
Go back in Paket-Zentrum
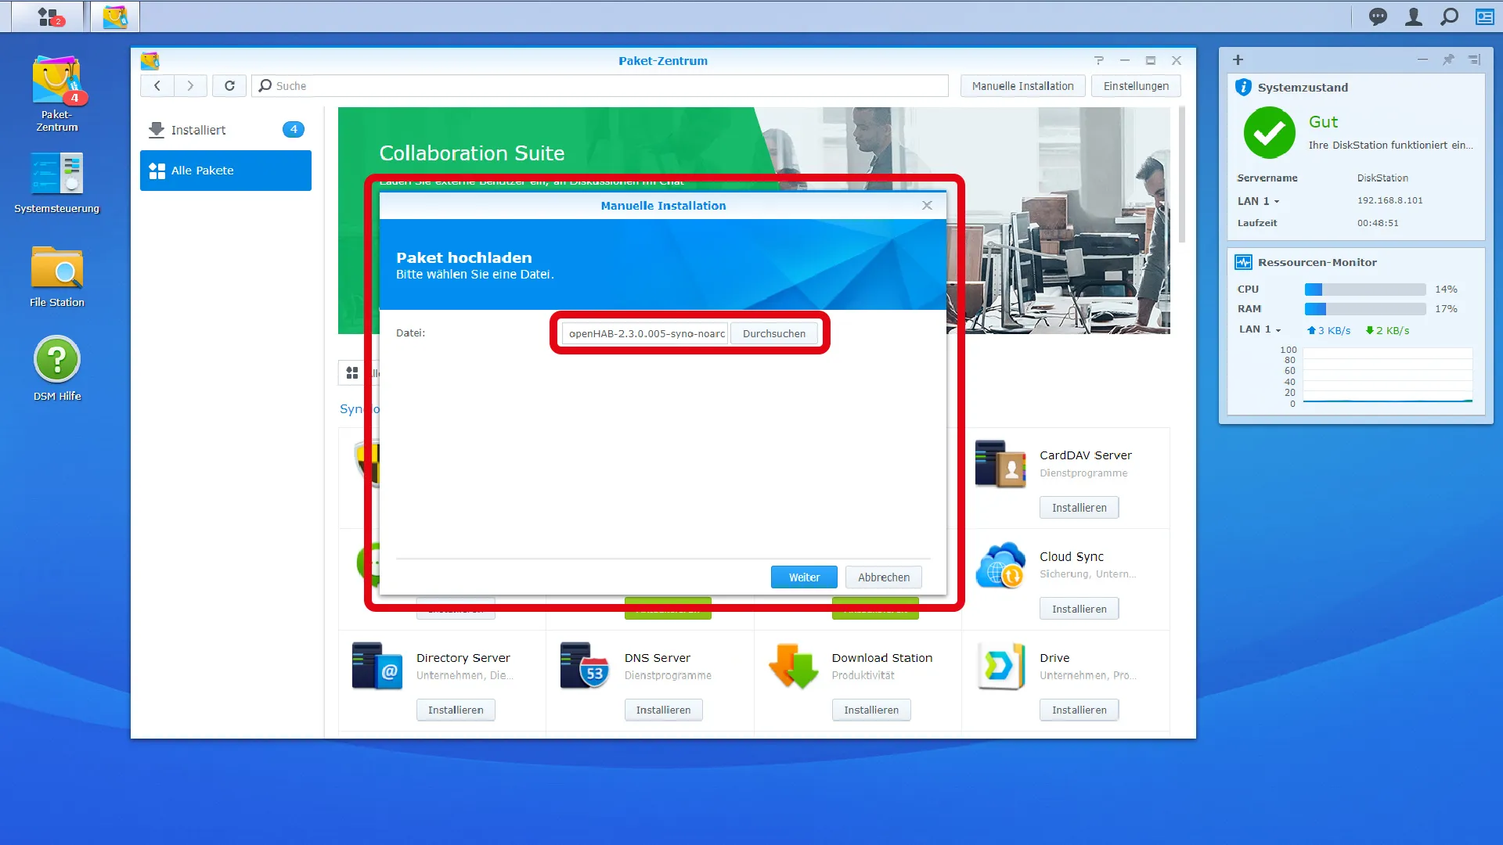[x=157, y=86]
